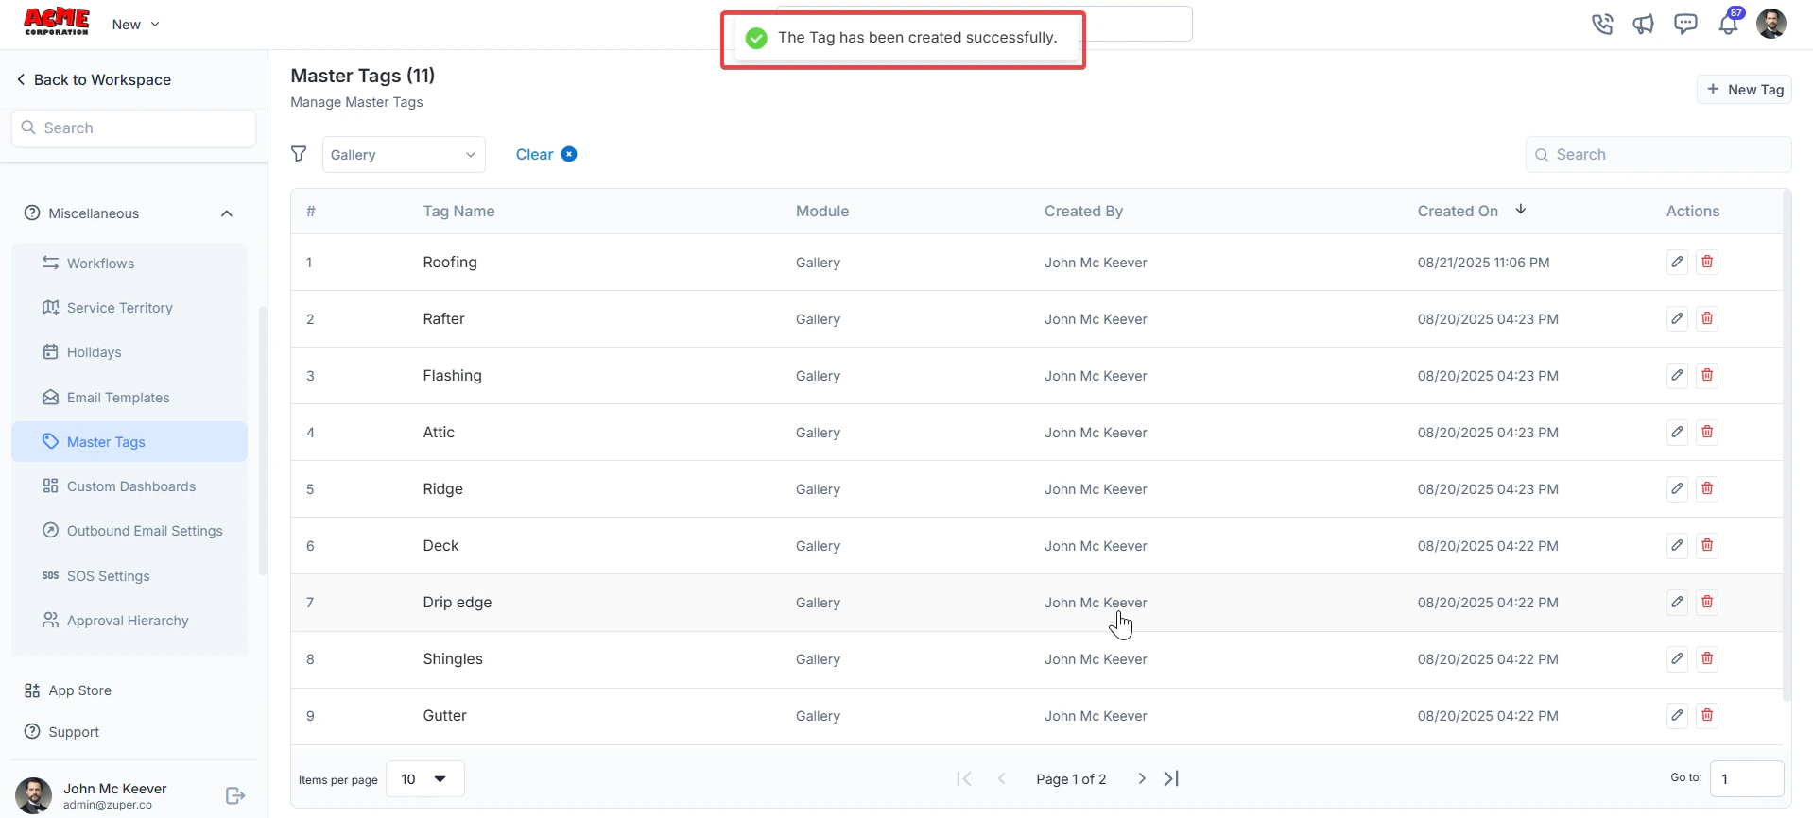
Task: Open the items per page dropdown
Action: point(425,779)
